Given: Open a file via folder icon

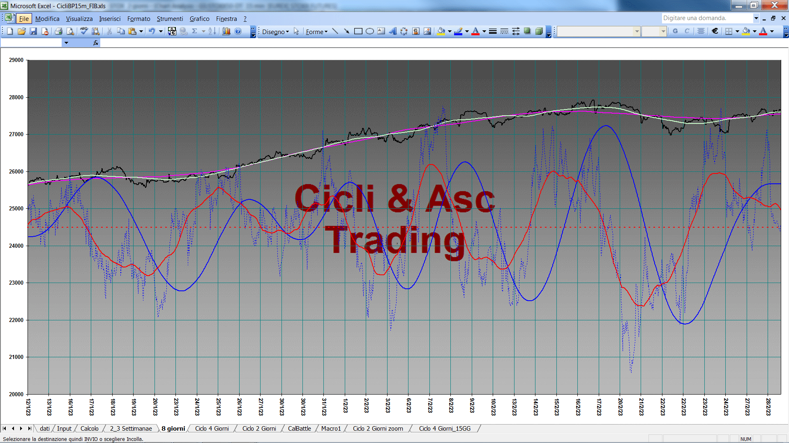Looking at the screenshot, I should pos(22,32).
